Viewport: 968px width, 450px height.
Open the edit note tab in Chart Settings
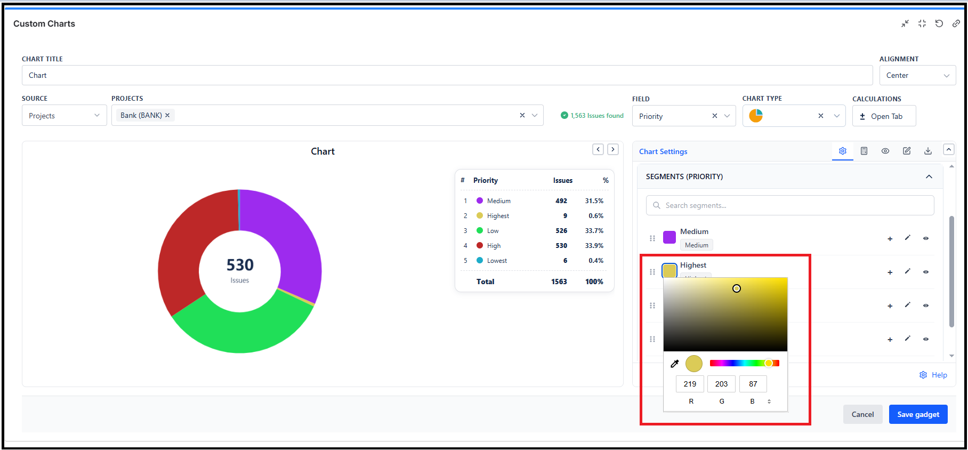(907, 151)
